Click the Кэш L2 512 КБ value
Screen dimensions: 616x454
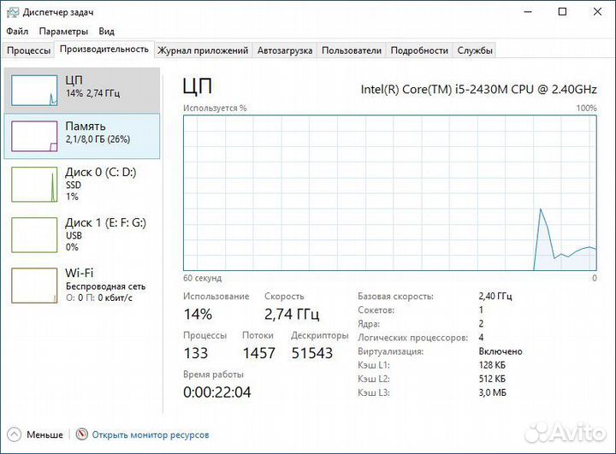pos(492,379)
